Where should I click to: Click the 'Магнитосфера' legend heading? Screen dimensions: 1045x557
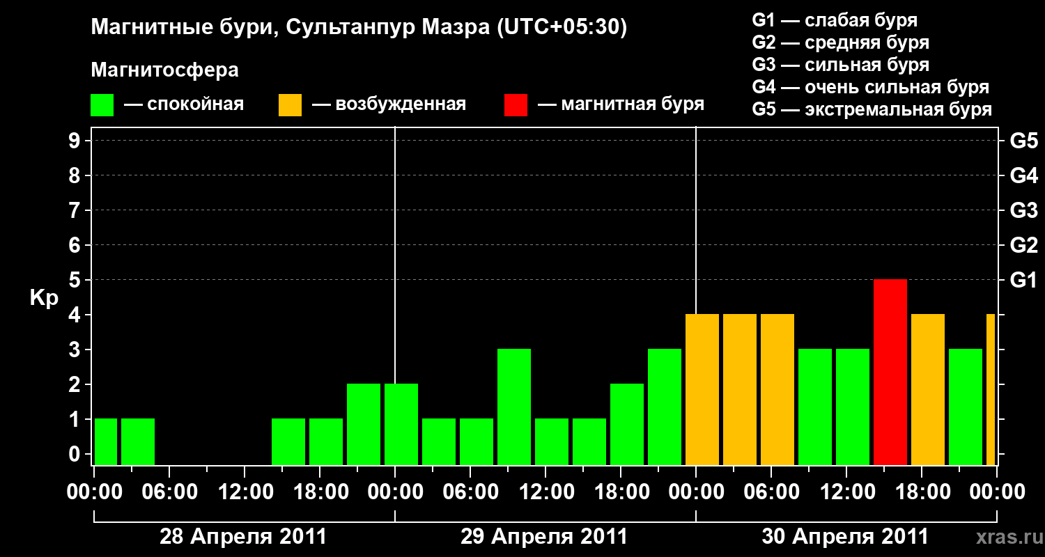pyautogui.click(x=165, y=70)
